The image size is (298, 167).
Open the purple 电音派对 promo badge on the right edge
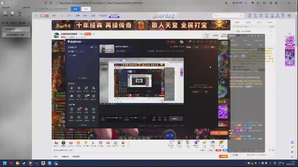point(290,41)
